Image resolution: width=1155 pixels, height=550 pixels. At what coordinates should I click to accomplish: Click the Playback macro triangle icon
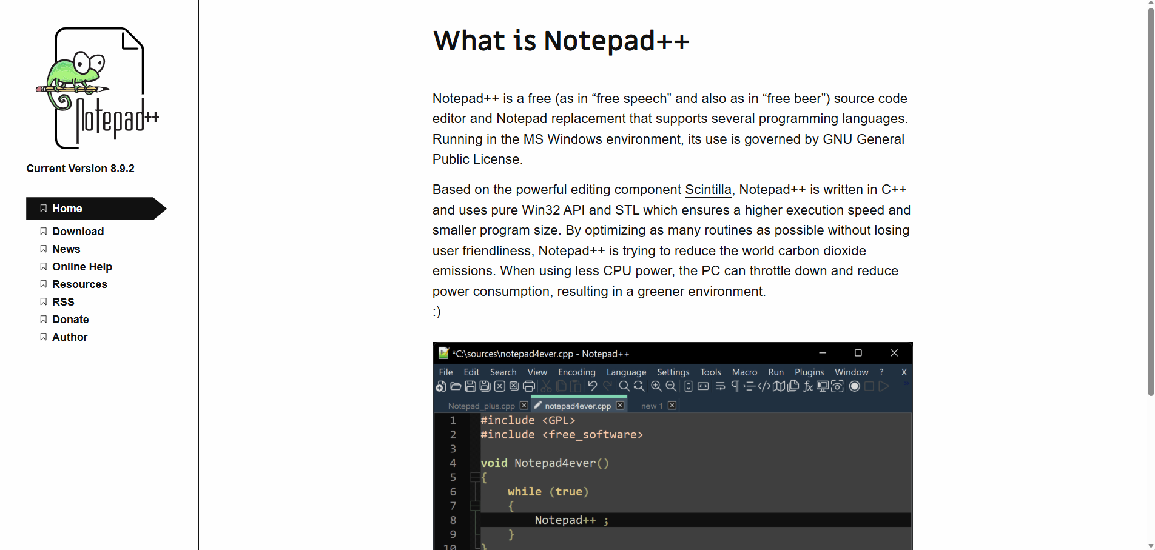click(884, 386)
